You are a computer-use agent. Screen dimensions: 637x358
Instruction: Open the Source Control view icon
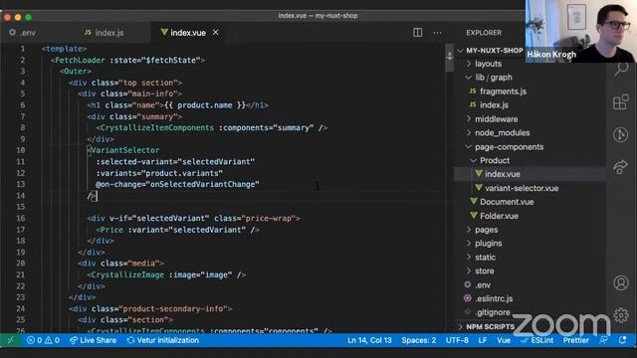[x=621, y=134]
